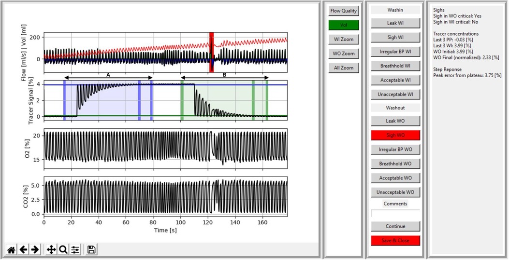
Task: Switch to WO Zoom view
Action: tap(344, 54)
